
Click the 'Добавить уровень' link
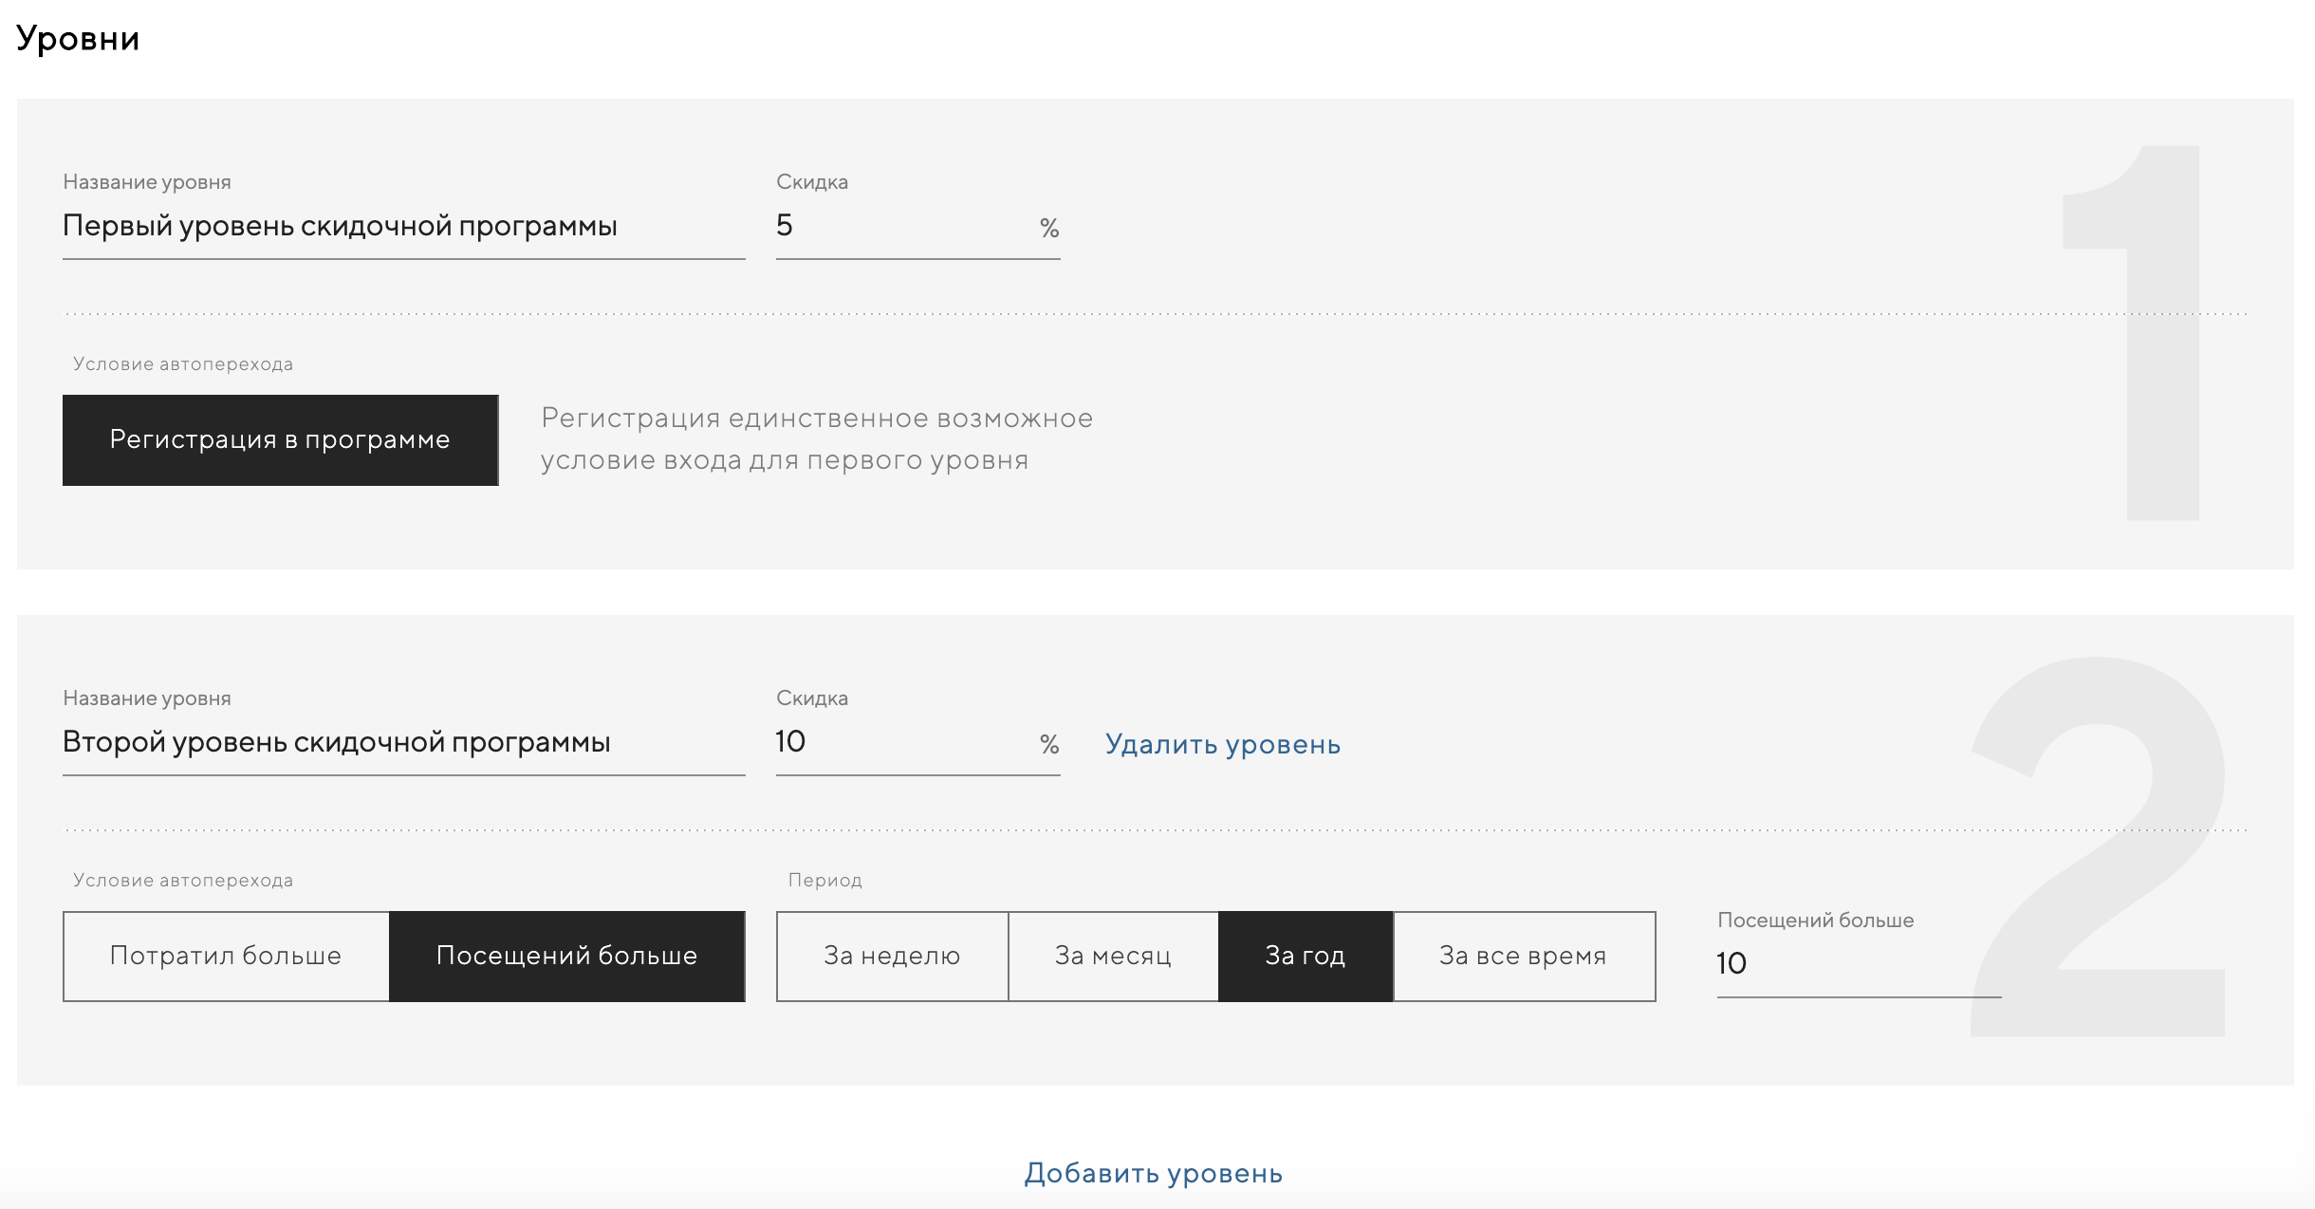[x=1153, y=1174]
